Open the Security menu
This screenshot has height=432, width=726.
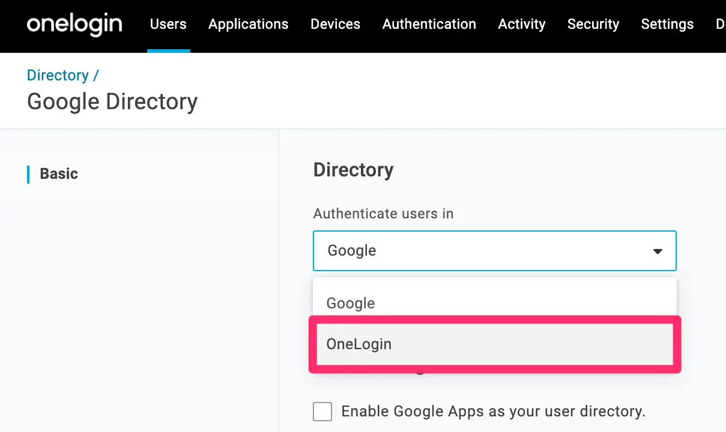[x=593, y=24]
